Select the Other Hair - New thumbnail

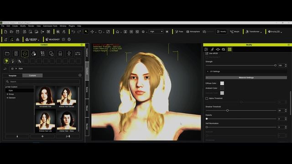point(67,121)
